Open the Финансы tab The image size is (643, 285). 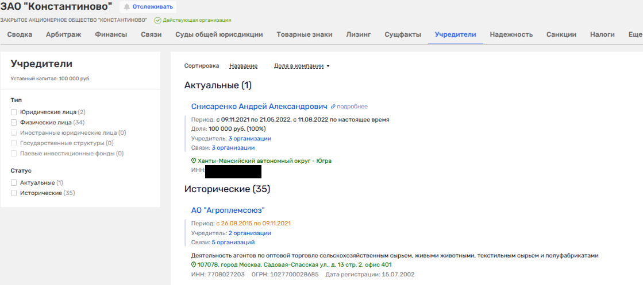point(111,34)
